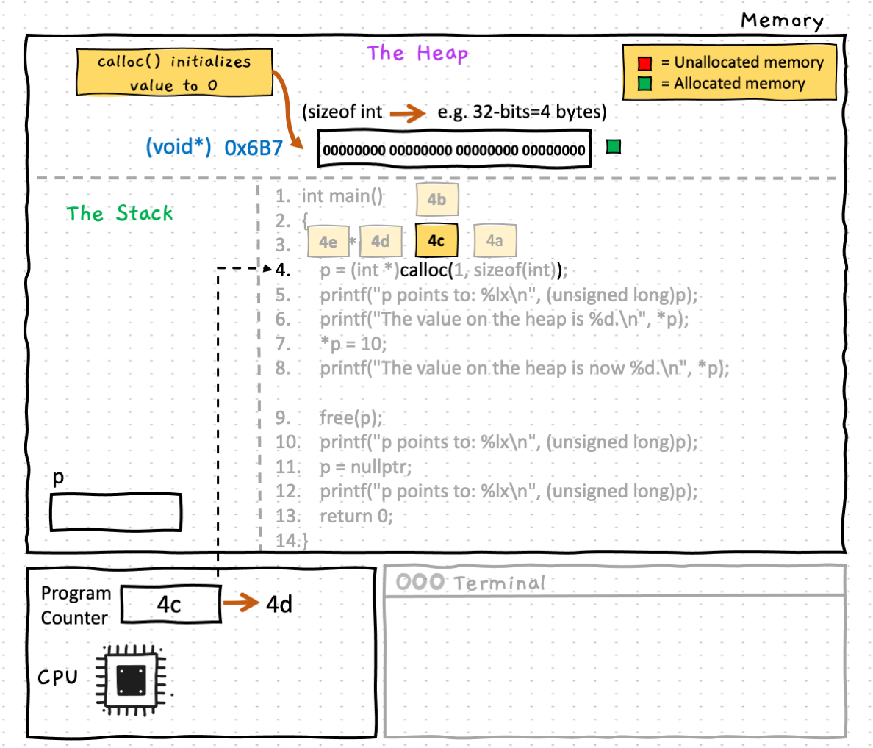Click the CPU chip icon
This screenshot has height=748, width=873.
coord(132,680)
